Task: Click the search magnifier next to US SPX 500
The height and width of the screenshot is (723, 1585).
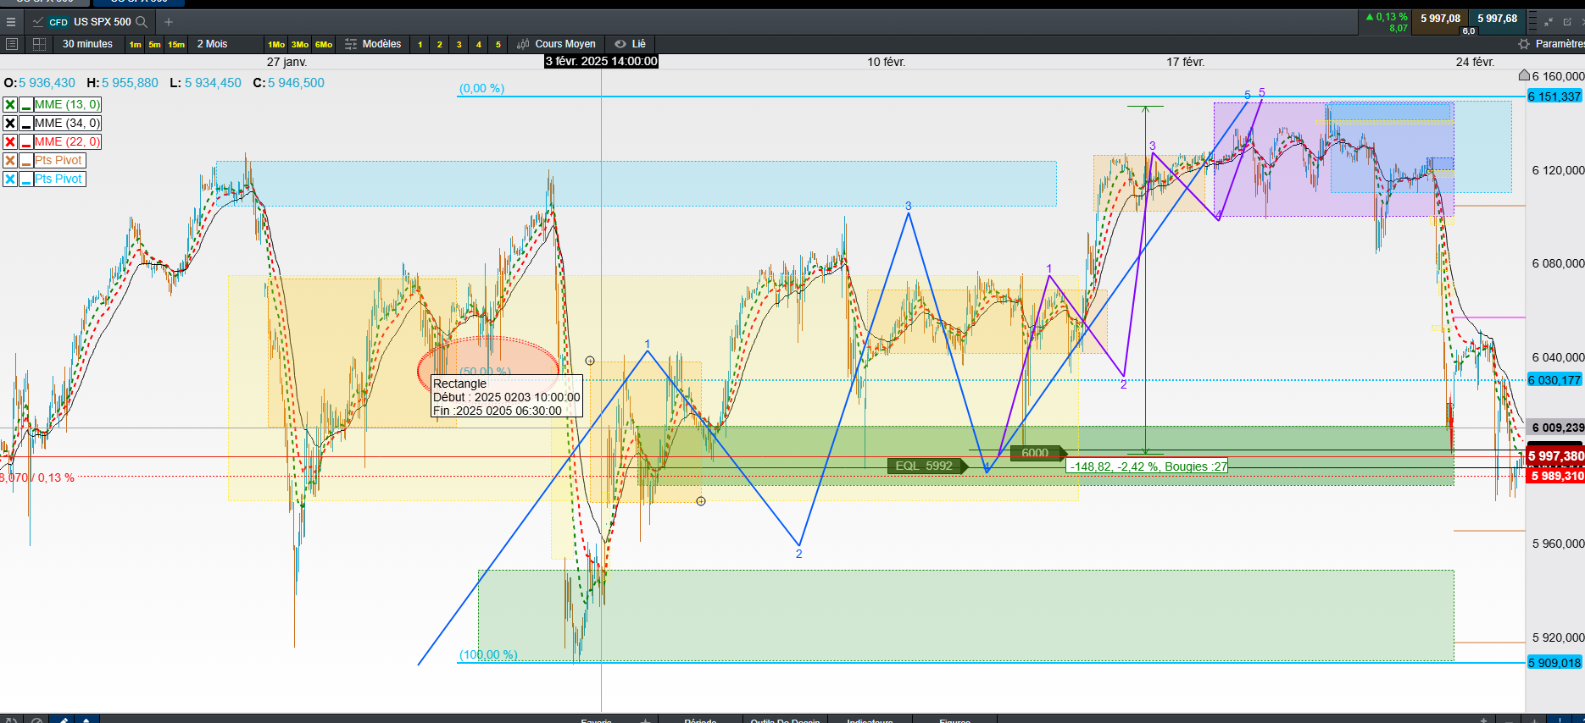Action: click(x=142, y=22)
